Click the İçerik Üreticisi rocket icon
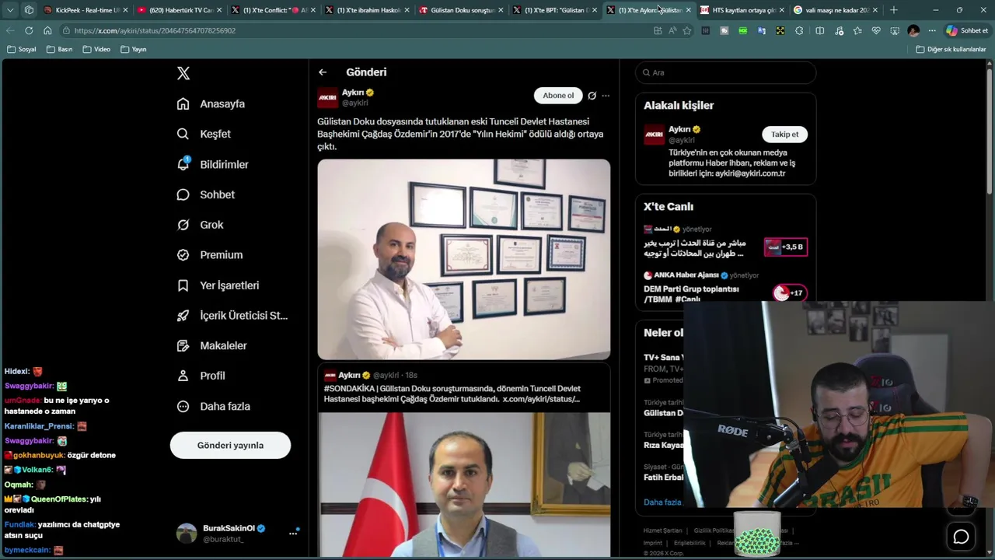 click(x=183, y=315)
